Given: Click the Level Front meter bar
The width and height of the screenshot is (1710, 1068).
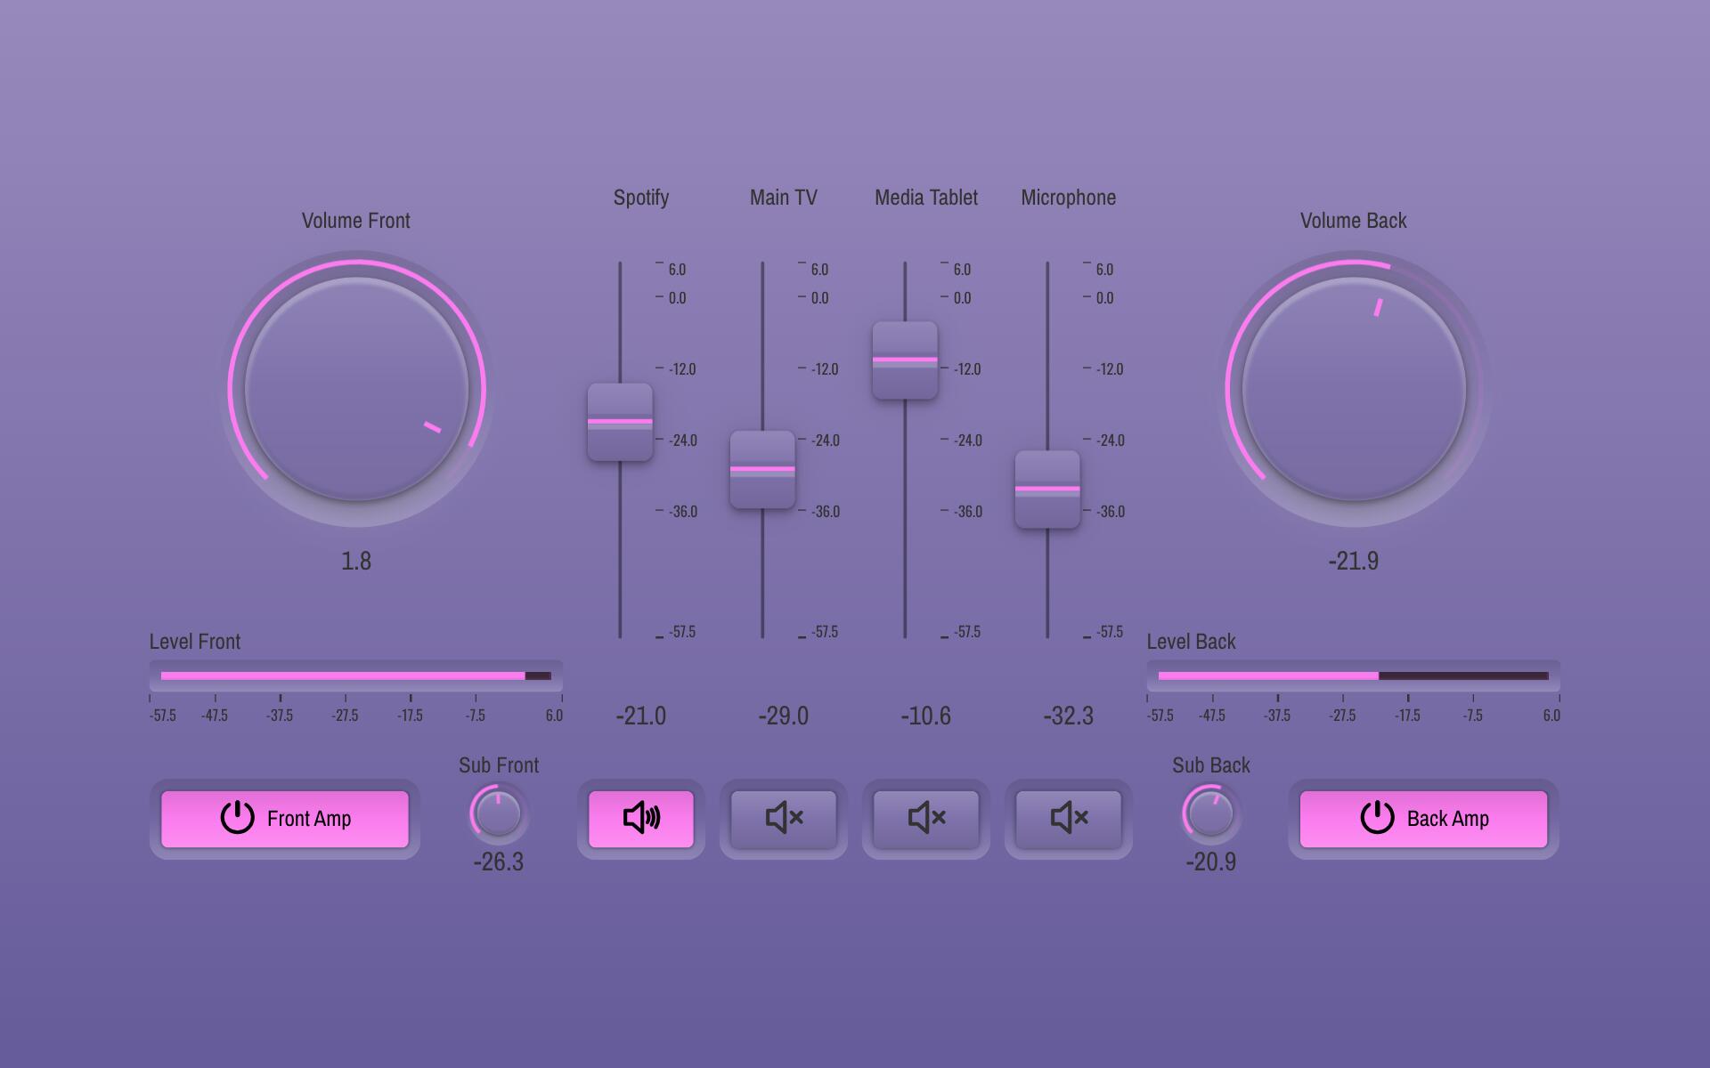Looking at the screenshot, I should [x=356, y=676].
